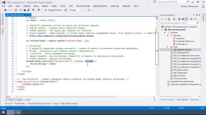Open Solution Explorer window position dropdown arrow

coord(194,15)
